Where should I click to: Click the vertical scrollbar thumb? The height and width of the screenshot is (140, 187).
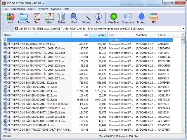(x=183, y=40)
